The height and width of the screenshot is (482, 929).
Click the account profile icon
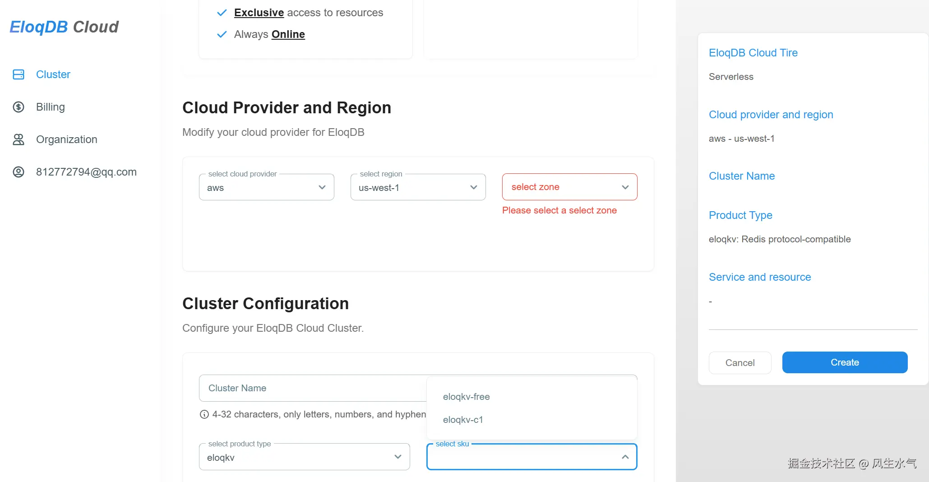point(18,172)
